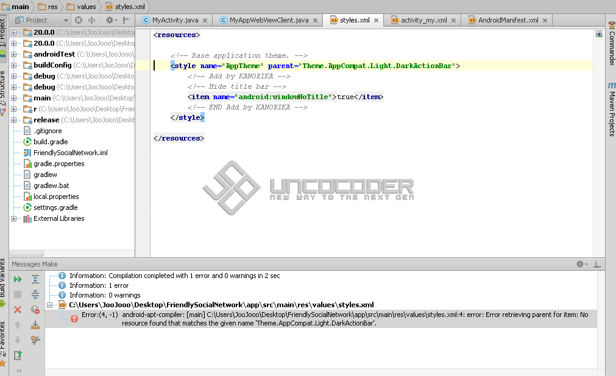Select the gradlew.bat file

click(51, 186)
